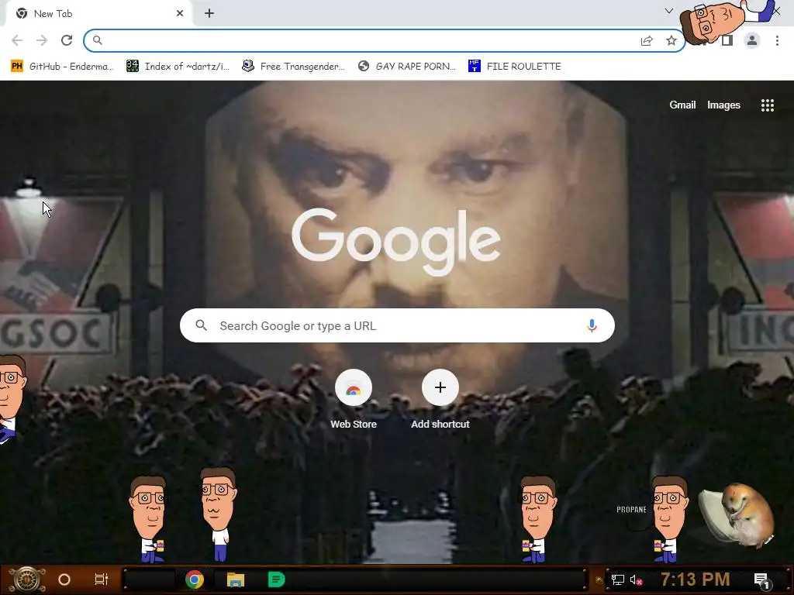Open the notification center icon

[x=761, y=581]
